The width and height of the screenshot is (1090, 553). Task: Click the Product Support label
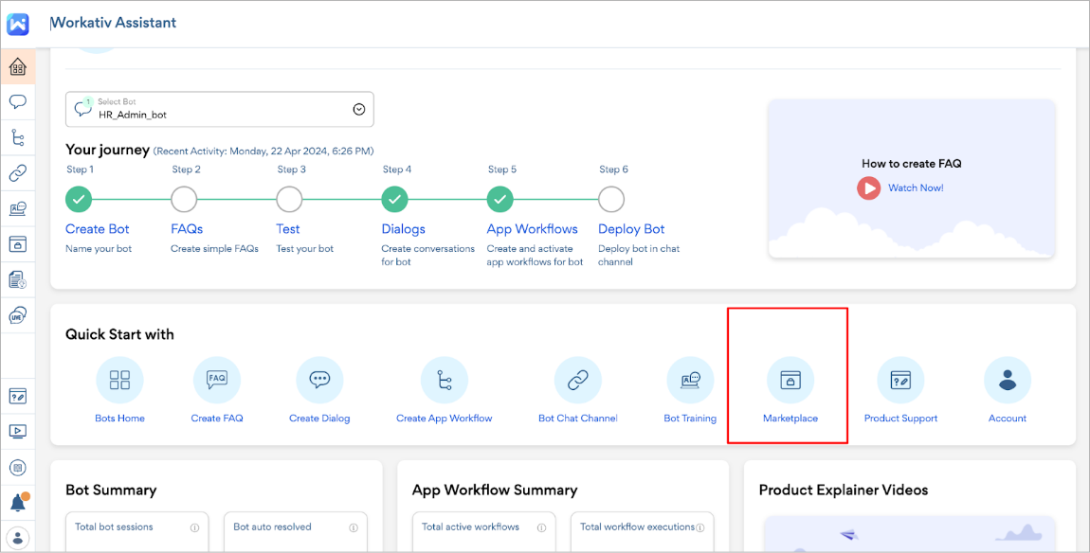coord(901,419)
